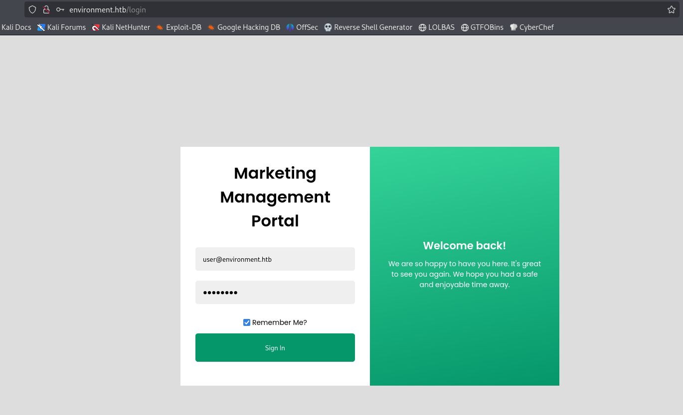Click the environment.htb/login address bar URL
The width and height of the screenshot is (683, 415).
(x=108, y=9)
